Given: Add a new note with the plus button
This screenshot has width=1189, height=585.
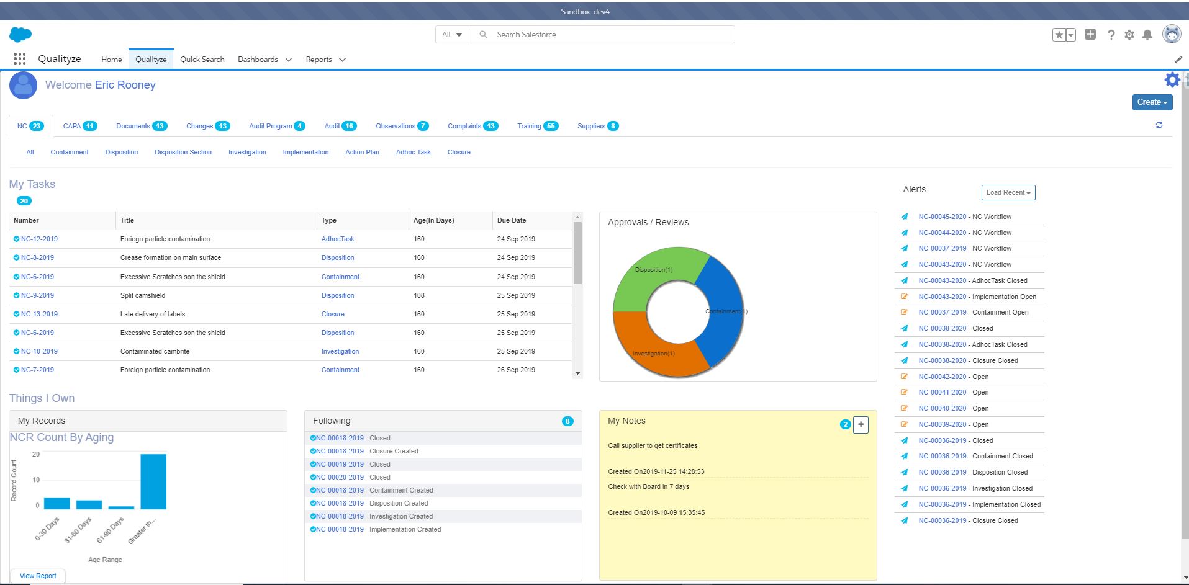Looking at the screenshot, I should [861, 424].
